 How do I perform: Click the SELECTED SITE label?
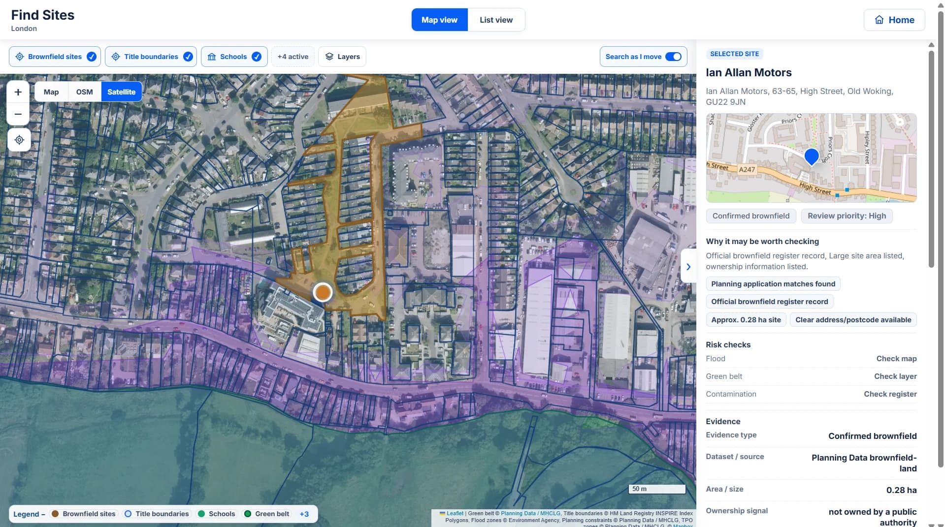point(734,54)
